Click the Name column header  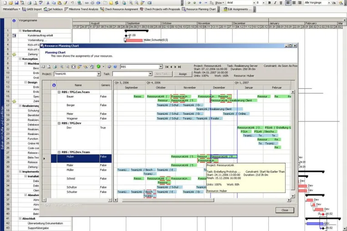[78, 85]
